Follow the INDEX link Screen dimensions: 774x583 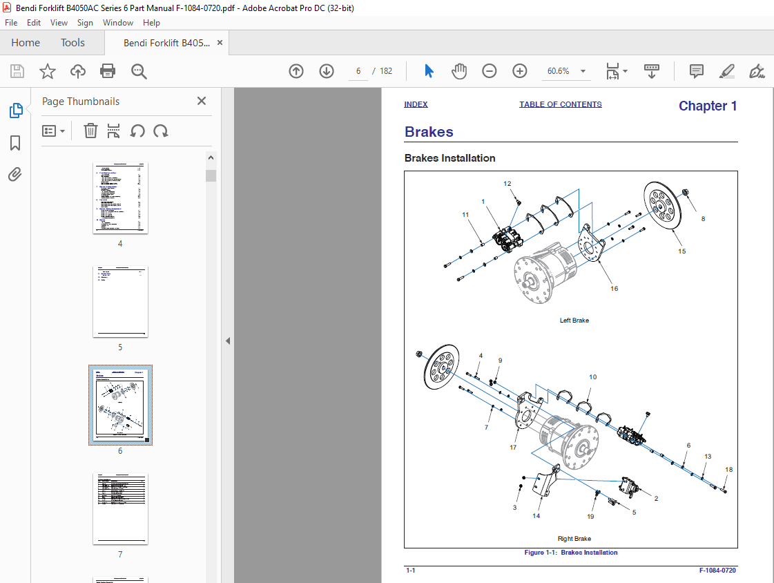(416, 104)
